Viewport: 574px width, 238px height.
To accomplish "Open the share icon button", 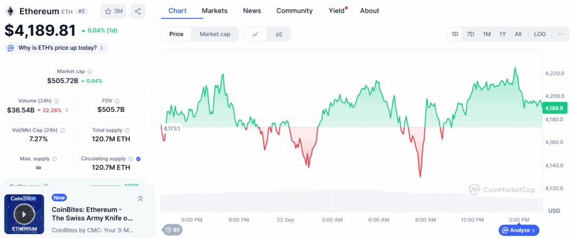I will point(138,11).
